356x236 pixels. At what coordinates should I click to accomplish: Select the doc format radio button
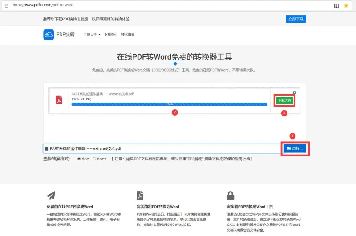79,159
